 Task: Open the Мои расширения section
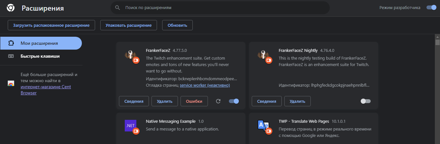(x=41, y=43)
